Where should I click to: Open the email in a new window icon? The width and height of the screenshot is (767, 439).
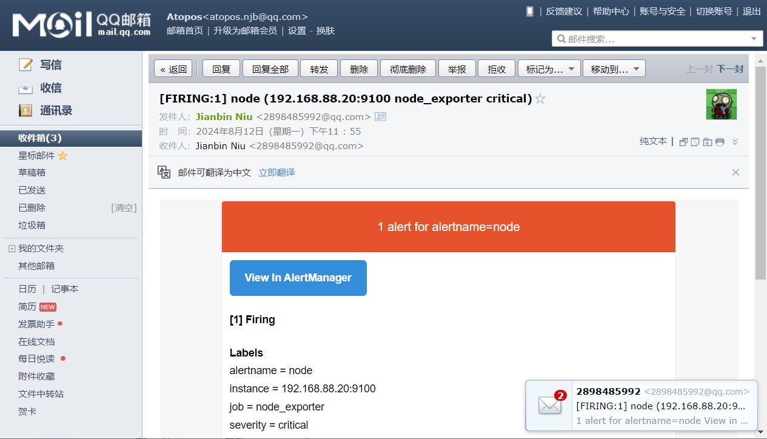[x=683, y=142]
